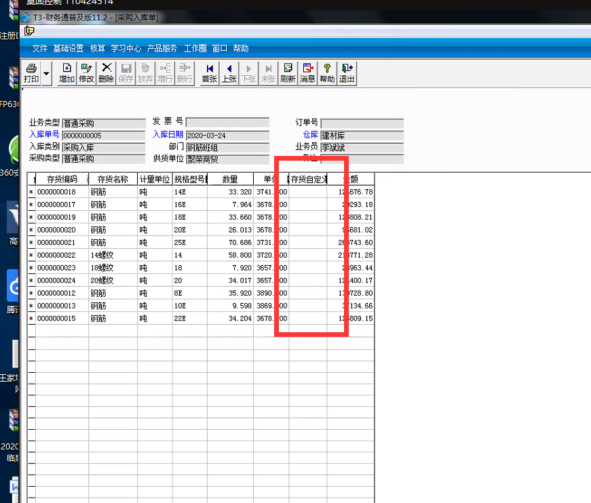Open the 学习中心 menu

point(126,49)
